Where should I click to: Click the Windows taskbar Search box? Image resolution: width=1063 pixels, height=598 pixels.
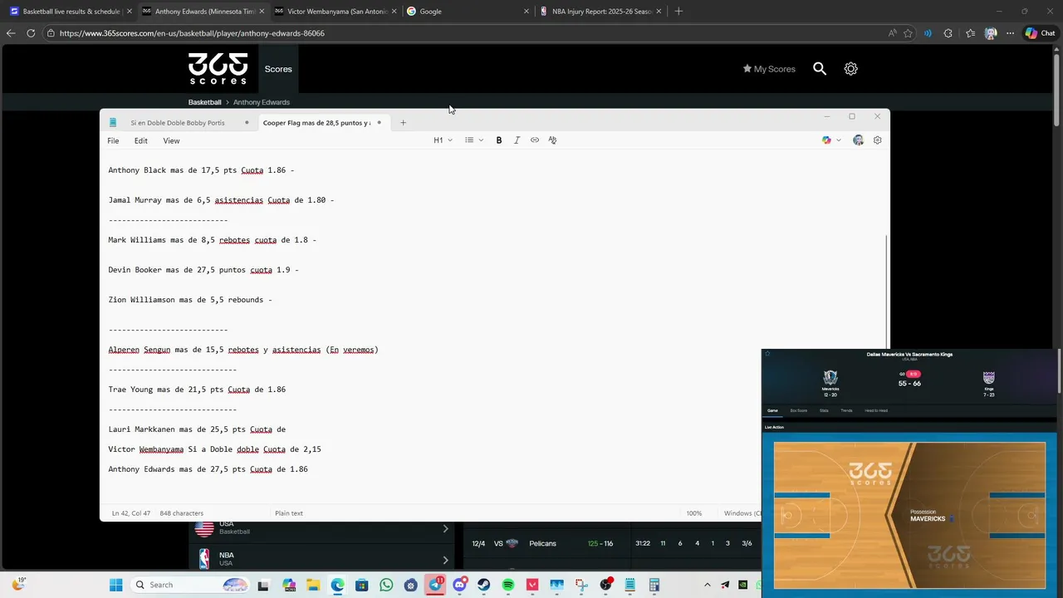click(x=190, y=585)
